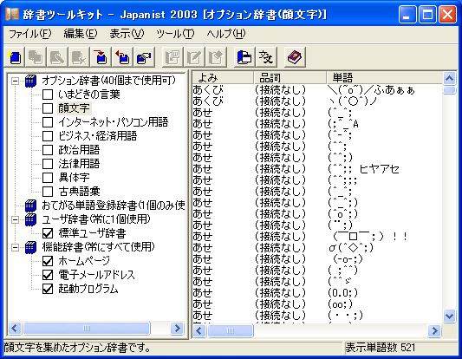Click the grayed-out delete dictionary icon
Viewport: 462px width, 359px height.
(x=79, y=57)
